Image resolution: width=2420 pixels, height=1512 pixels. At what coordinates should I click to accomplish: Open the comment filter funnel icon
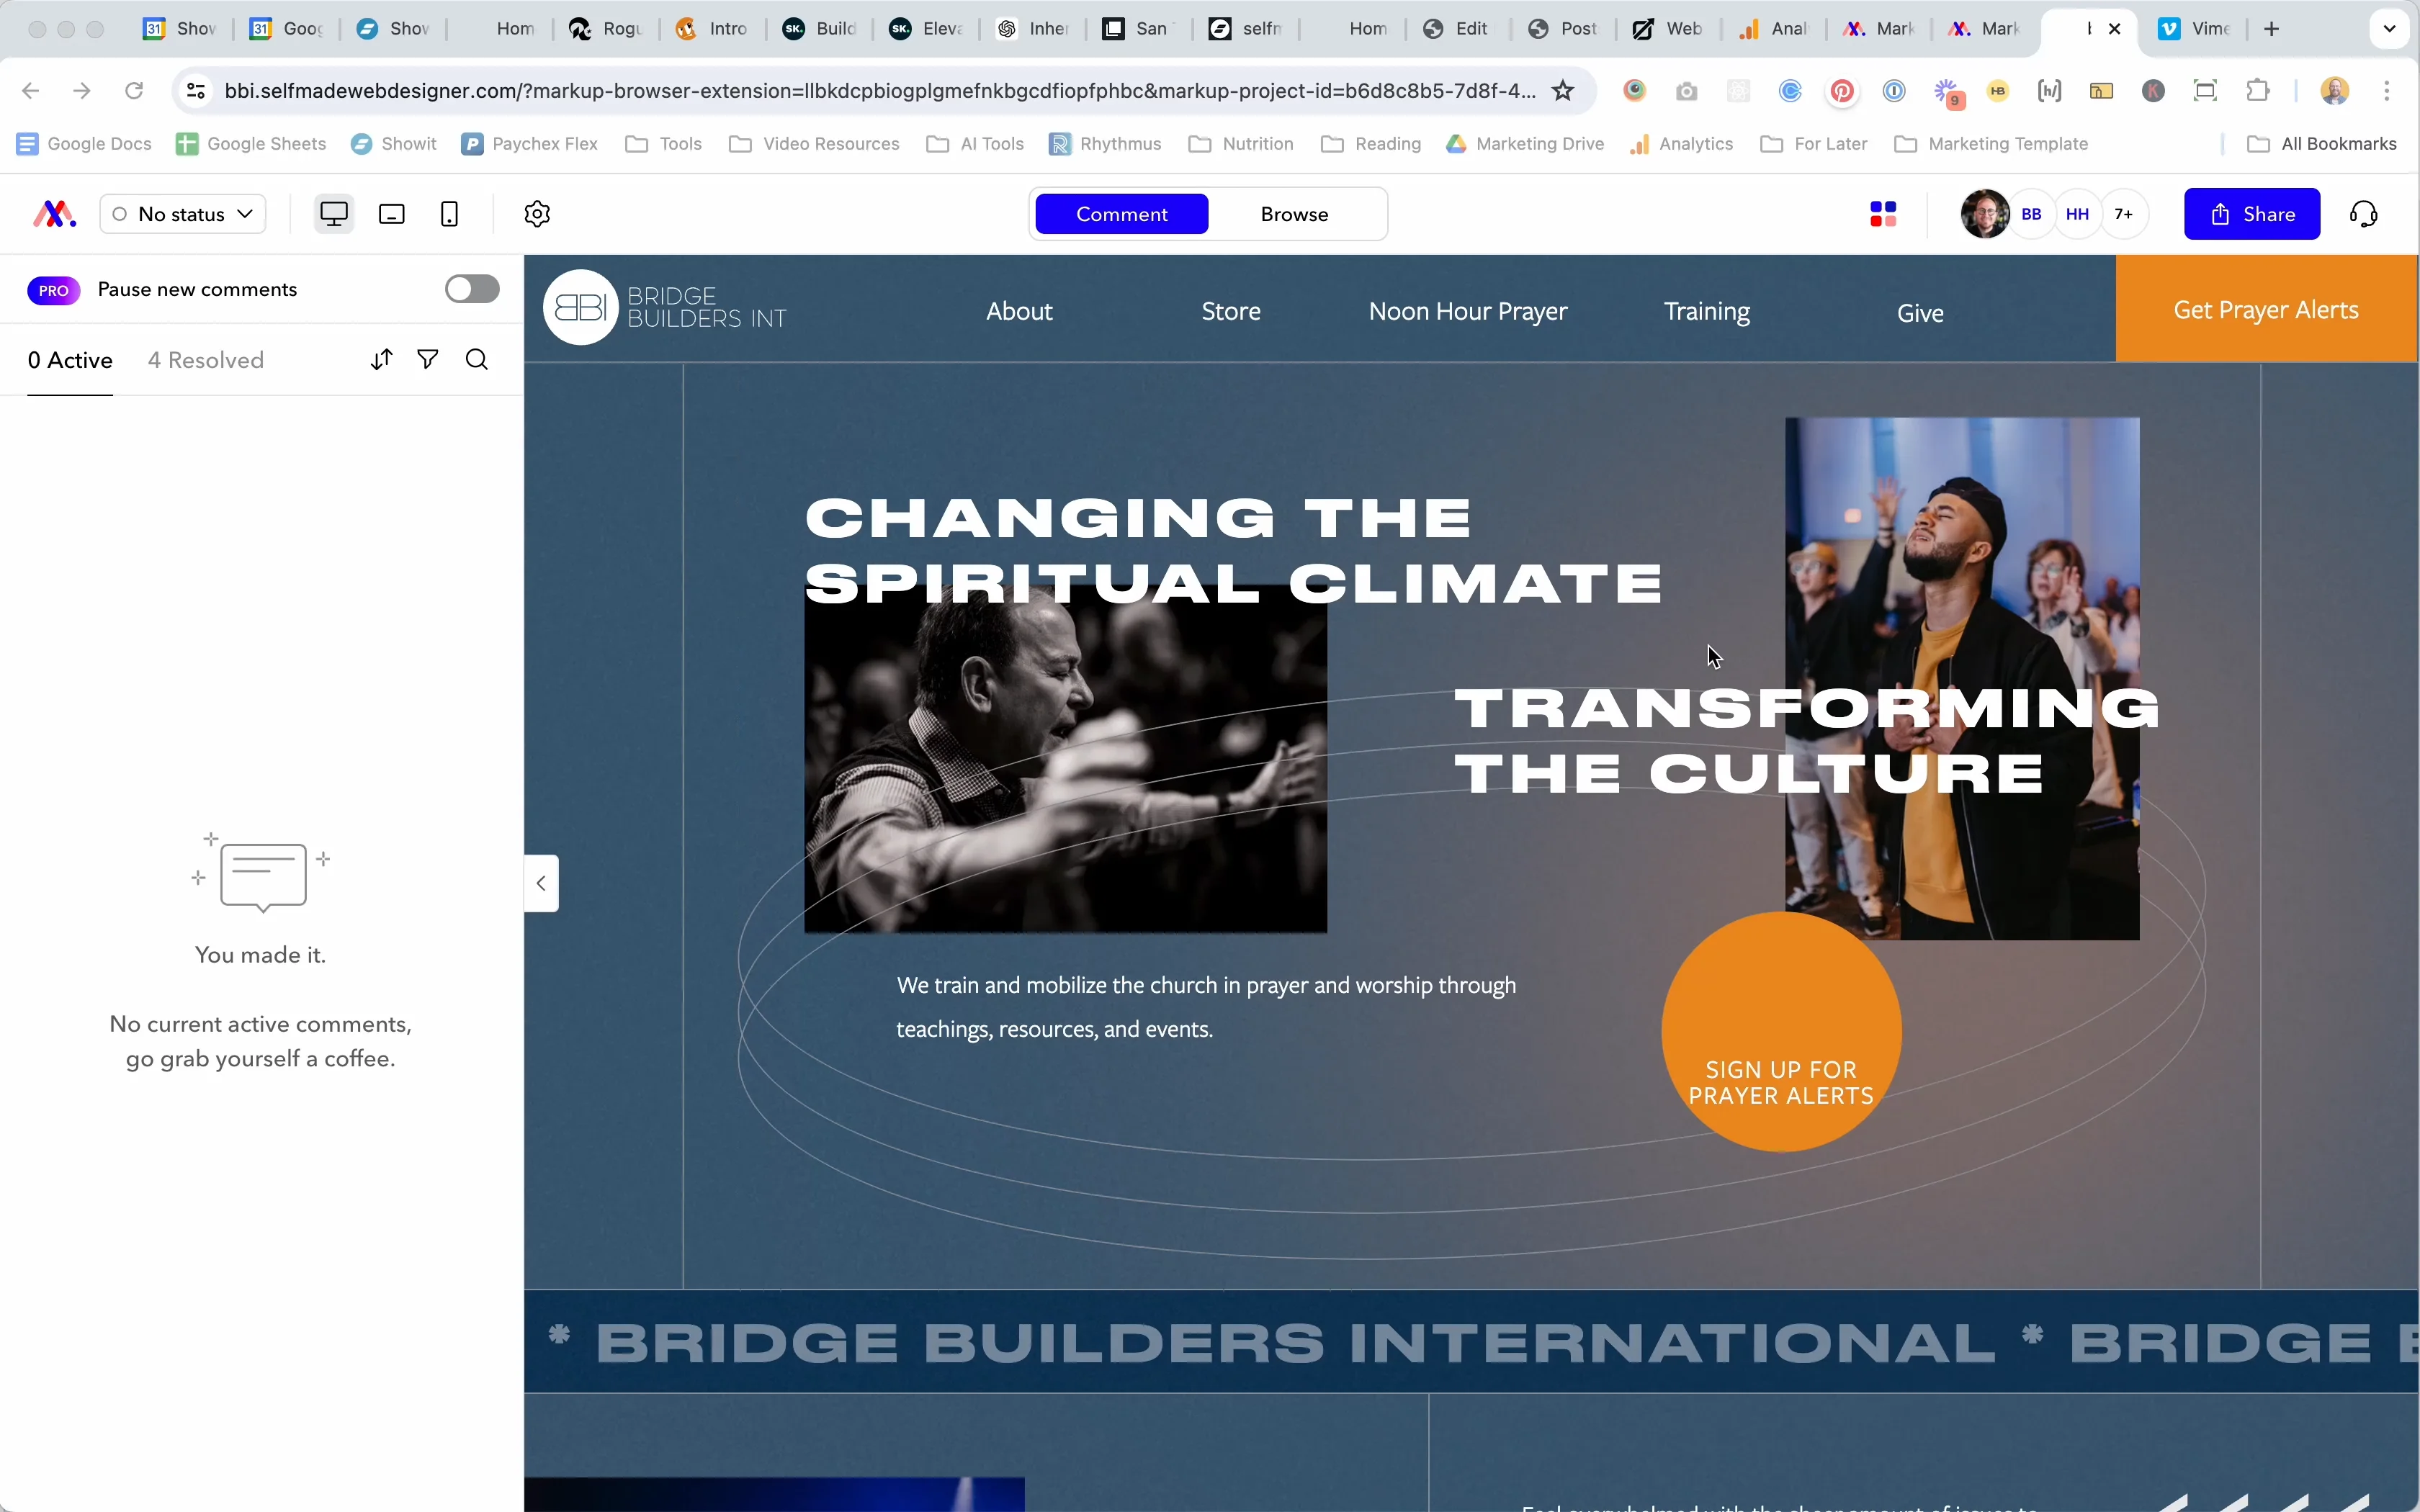pos(428,360)
